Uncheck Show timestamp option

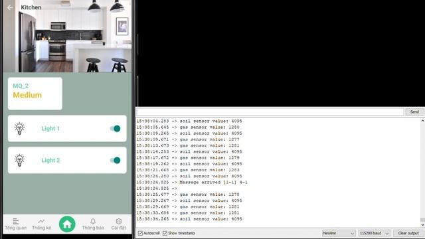pos(165,233)
